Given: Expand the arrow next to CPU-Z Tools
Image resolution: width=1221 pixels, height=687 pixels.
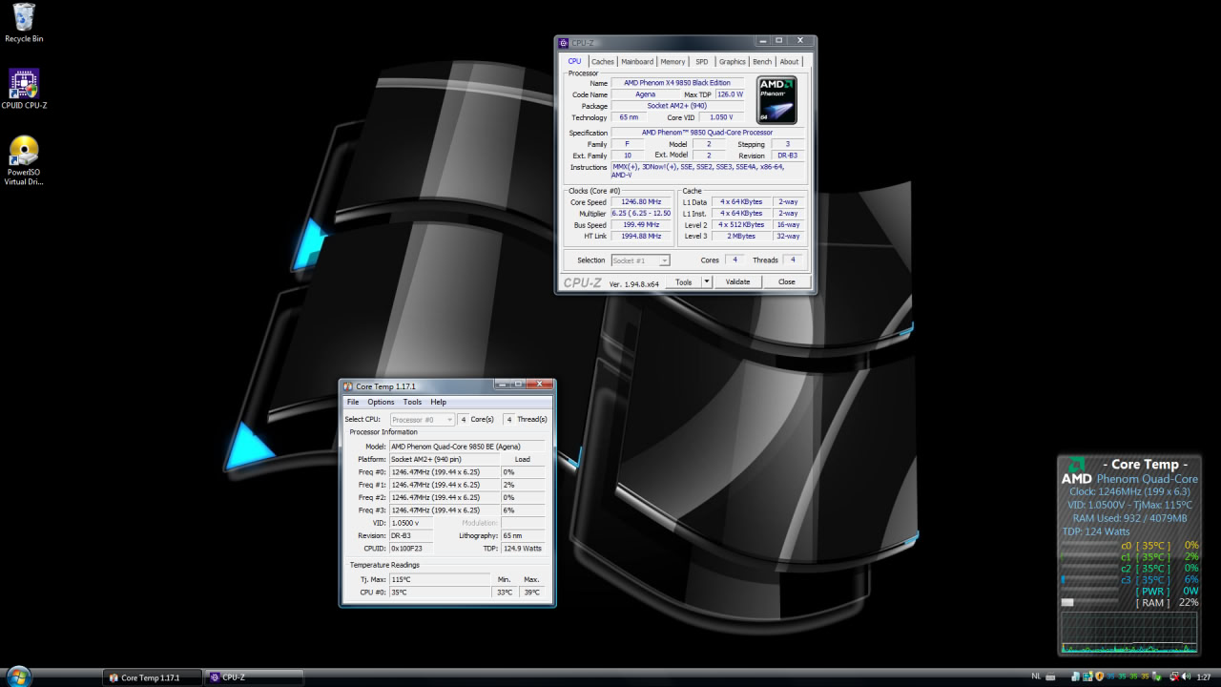Looking at the screenshot, I should (x=707, y=282).
